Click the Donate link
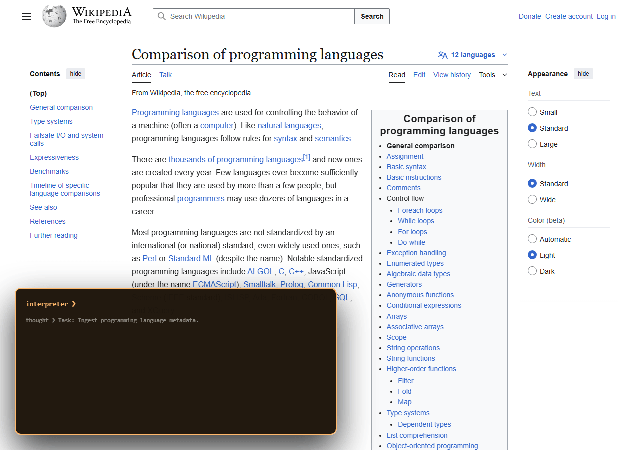640x450 pixels. click(x=530, y=16)
